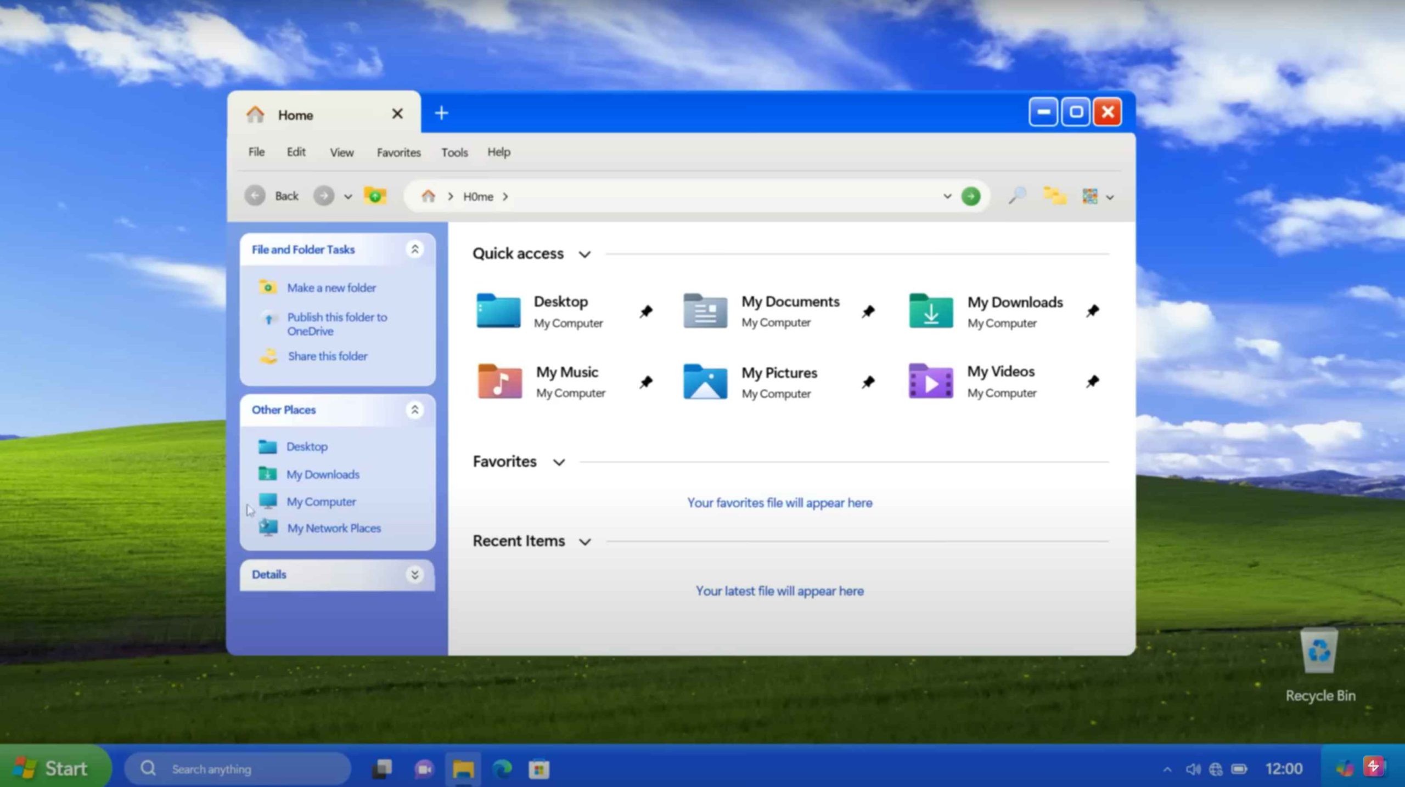Open the Tools menu
This screenshot has width=1405, height=787.
click(454, 152)
